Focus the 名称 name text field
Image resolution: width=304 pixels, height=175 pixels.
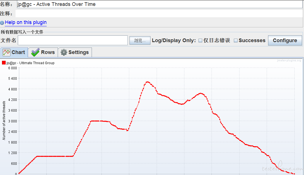(159, 4)
